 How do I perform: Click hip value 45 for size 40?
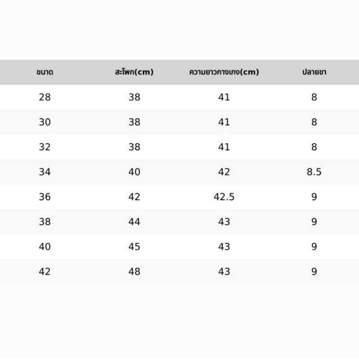tap(134, 247)
